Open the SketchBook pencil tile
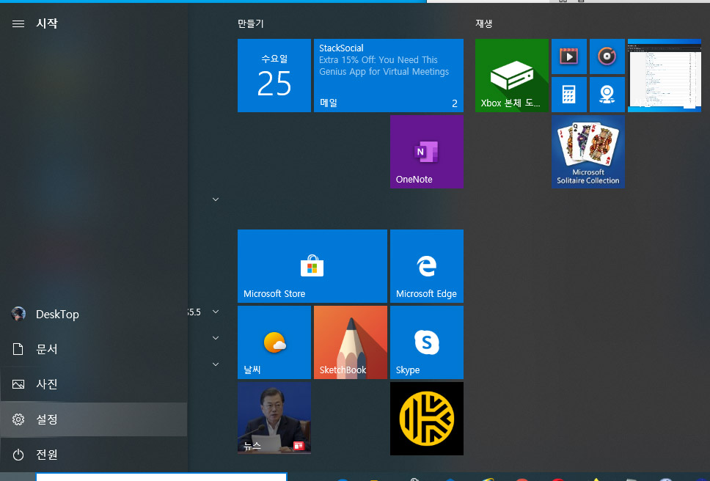The height and width of the screenshot is (481, 710). pyautogui.click(x=350, y=342)
